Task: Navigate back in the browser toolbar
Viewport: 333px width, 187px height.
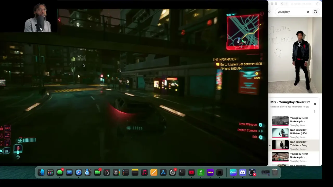Action: [282, 4]
